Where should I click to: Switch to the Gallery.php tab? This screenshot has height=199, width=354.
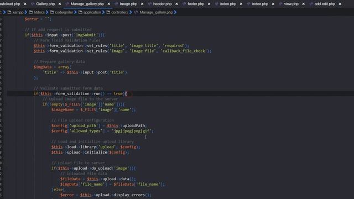(45, 4)
